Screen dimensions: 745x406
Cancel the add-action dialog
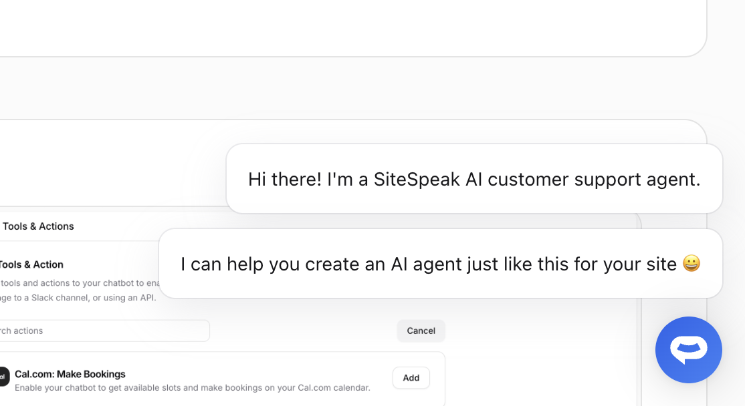coord(421,331)
